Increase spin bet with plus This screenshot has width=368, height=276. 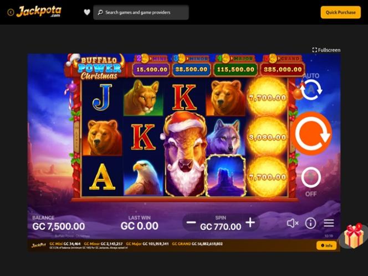(250, 222)
